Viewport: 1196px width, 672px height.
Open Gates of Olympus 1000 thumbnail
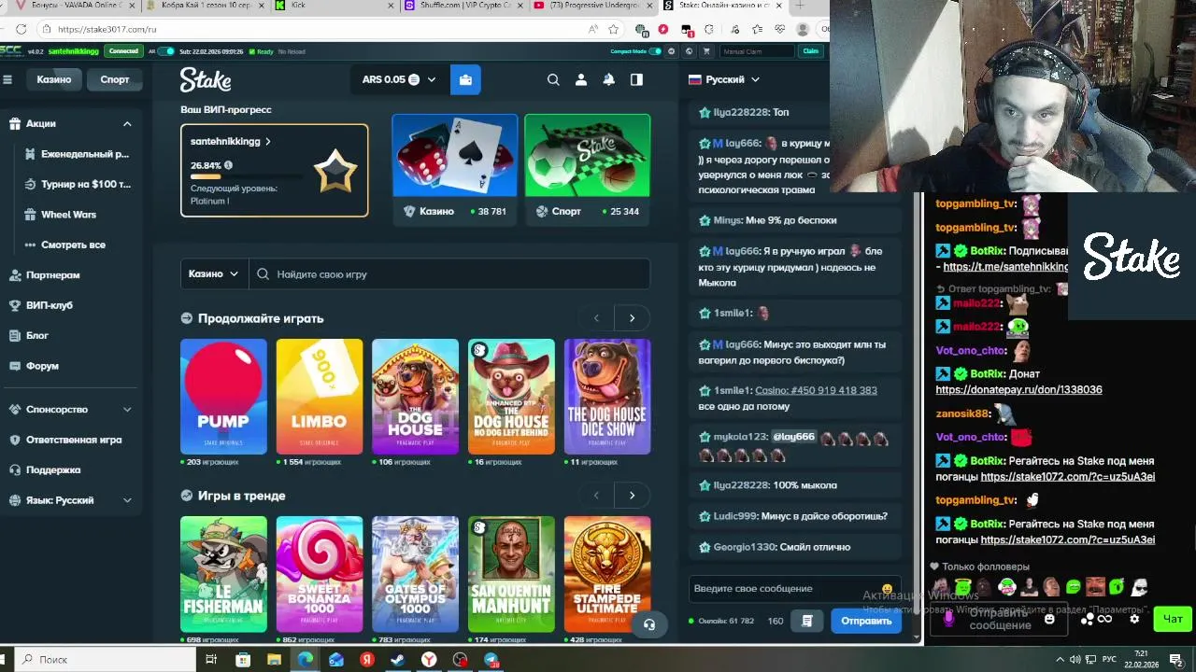(x=415, y=574)
